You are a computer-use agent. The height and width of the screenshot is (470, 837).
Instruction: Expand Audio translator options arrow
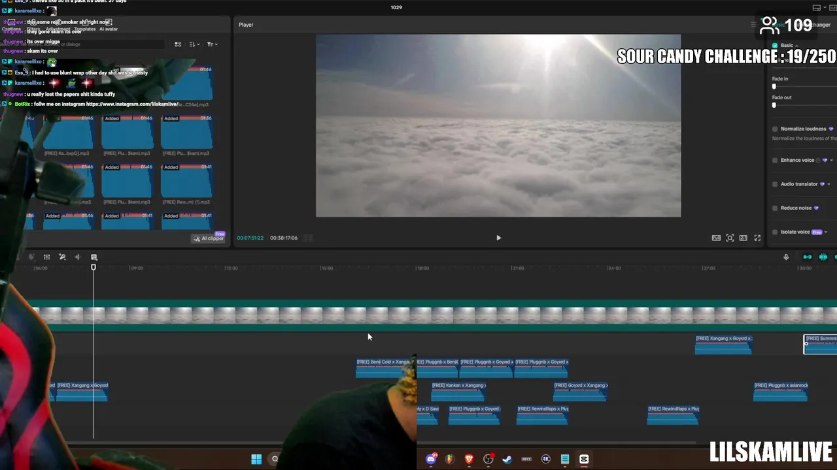click(x=828, y=184)
